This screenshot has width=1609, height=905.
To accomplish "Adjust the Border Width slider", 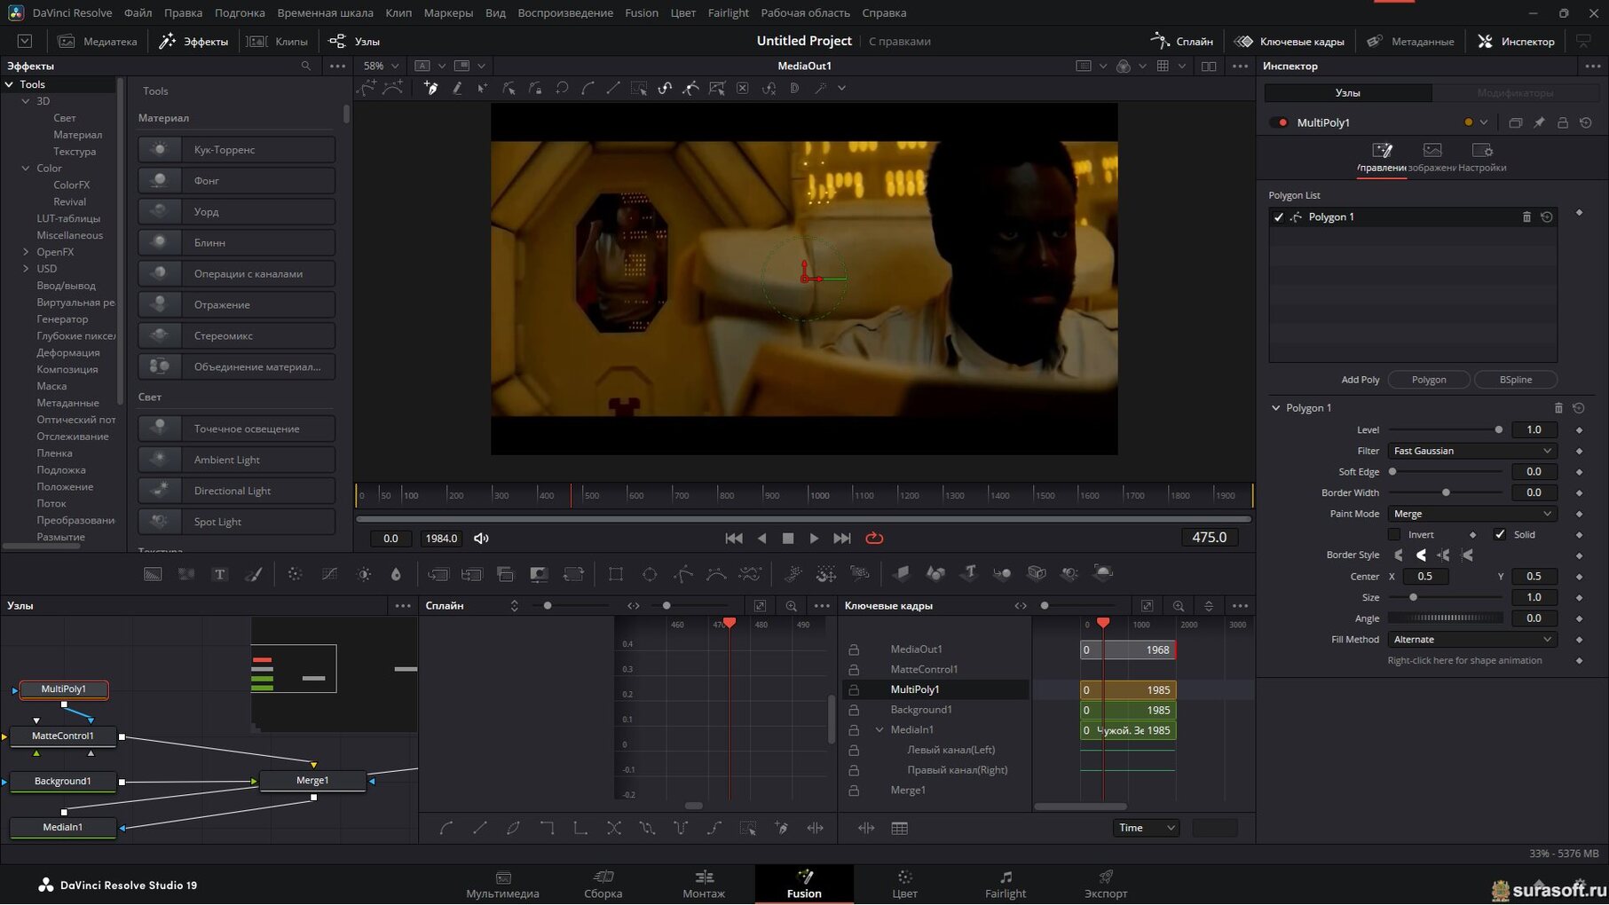I will point(1445,492).
